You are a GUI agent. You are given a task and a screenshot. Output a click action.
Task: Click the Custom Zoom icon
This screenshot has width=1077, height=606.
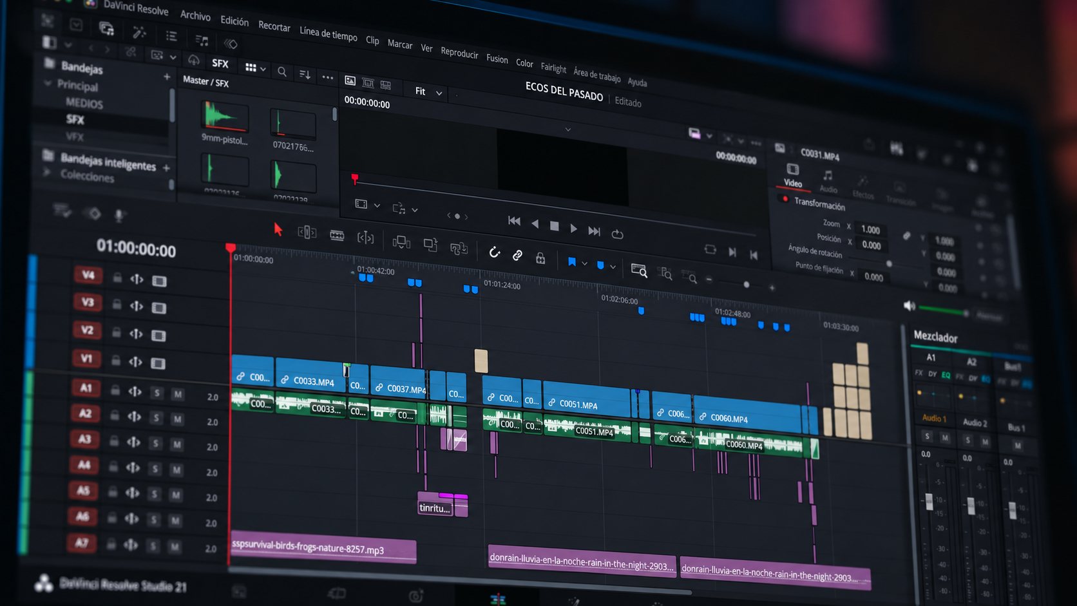click(x=689, y=277)
